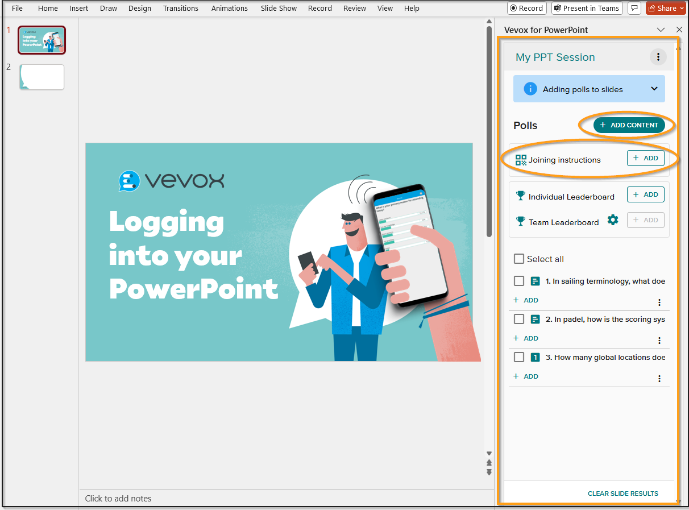This screenshot has height=510, width=689.
Task: Check the global locations poll checkbox
Action: tap(518, 357)
